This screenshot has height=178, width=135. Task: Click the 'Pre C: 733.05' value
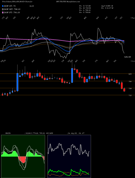click(85, 12)
